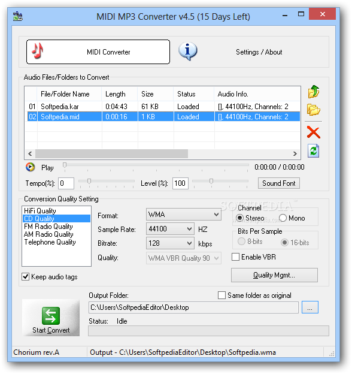Viewport: 352px width, 374px height.
Task: Click the add folder icon
Action: pos(314,110)
